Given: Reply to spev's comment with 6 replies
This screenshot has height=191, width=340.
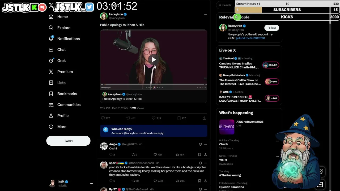Looking at the screenshot, I should [x=112, y=181].
